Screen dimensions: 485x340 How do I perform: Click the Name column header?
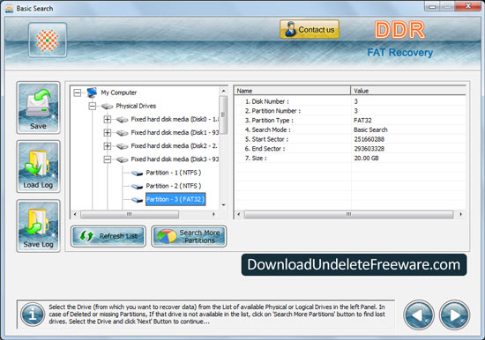[x=292, y=91]
